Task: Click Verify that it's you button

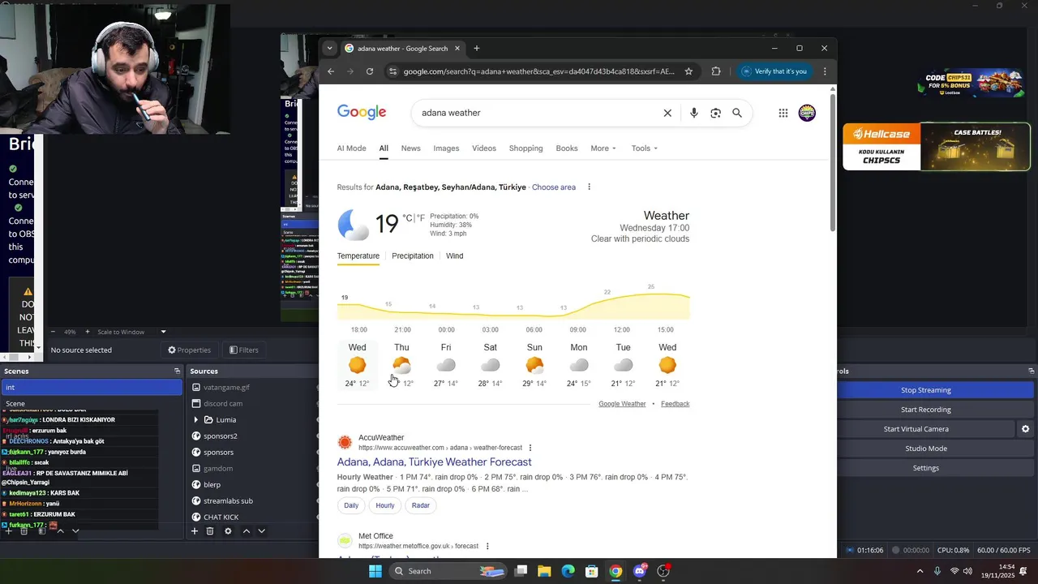Action: 774,71
